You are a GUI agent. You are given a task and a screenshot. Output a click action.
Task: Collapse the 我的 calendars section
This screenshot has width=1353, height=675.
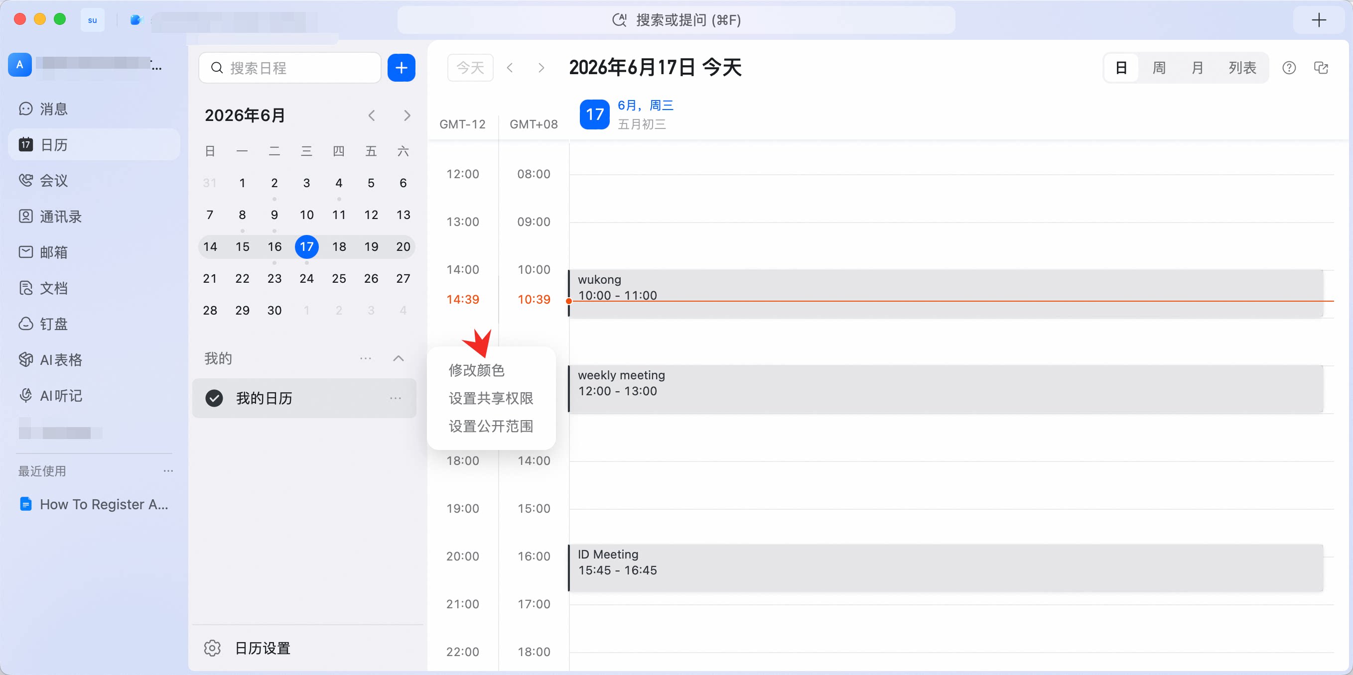[399, 358]
